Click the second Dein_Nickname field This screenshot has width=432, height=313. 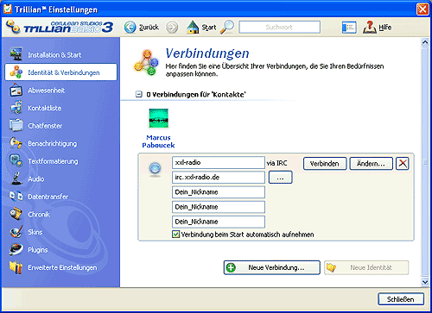pos(219,207)
